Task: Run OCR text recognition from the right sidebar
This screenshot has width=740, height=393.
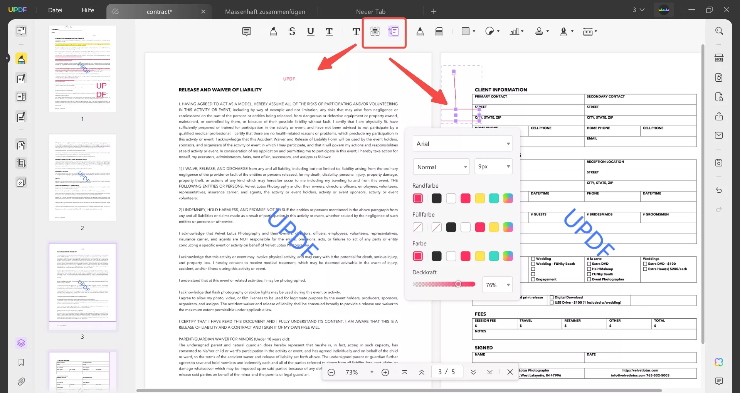Action: click(719, 58)
